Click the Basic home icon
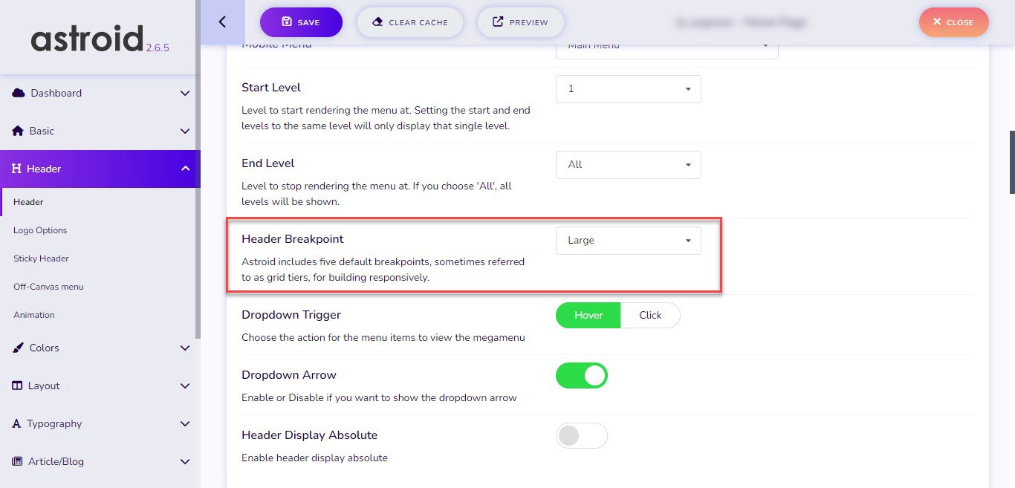The width and height of the screenshot is (1015, 488). pos(18,131)
